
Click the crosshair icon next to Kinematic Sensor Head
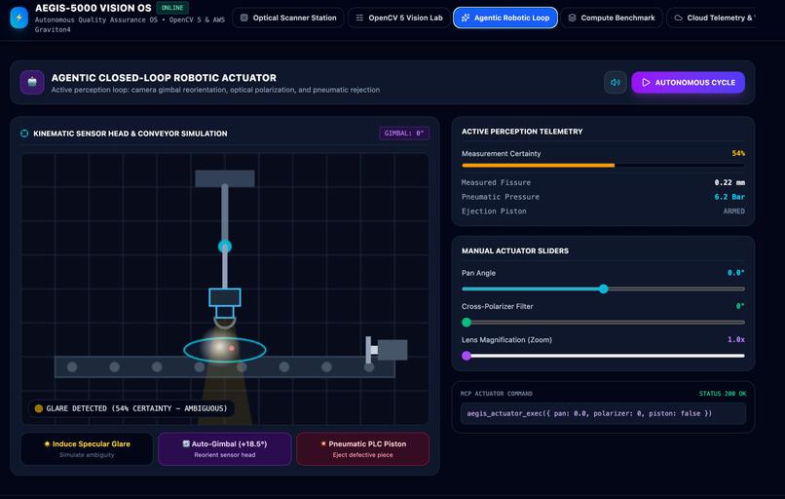click(24, 134)
